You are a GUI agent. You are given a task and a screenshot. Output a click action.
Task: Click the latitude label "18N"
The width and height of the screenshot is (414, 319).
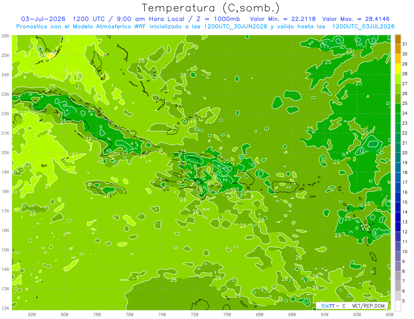[x=5, y=191]
